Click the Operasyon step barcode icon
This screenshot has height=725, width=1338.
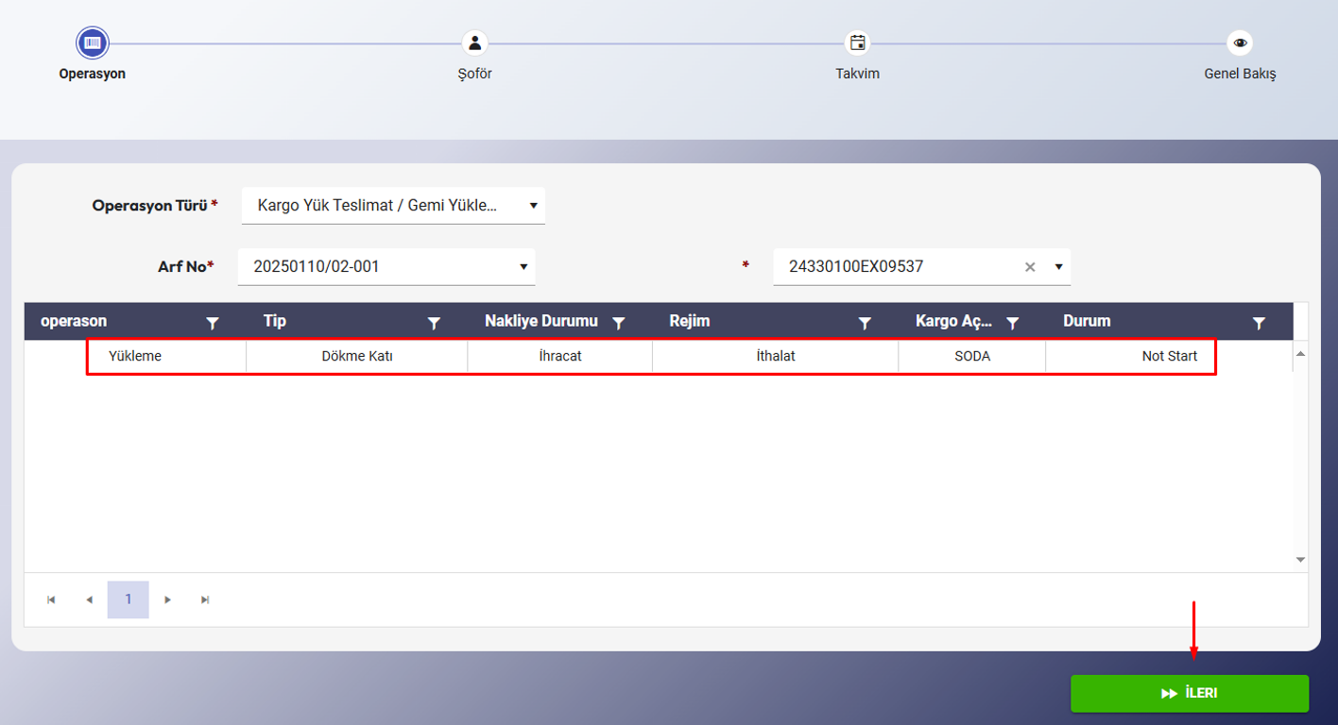click(x=93, y=42)
